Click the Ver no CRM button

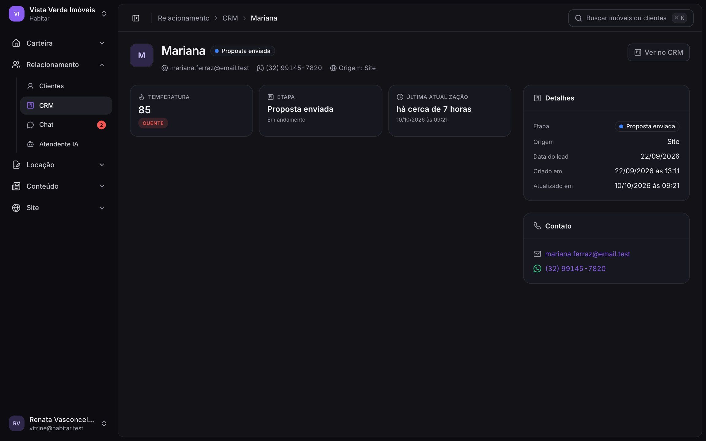click(x=659, y=52)
